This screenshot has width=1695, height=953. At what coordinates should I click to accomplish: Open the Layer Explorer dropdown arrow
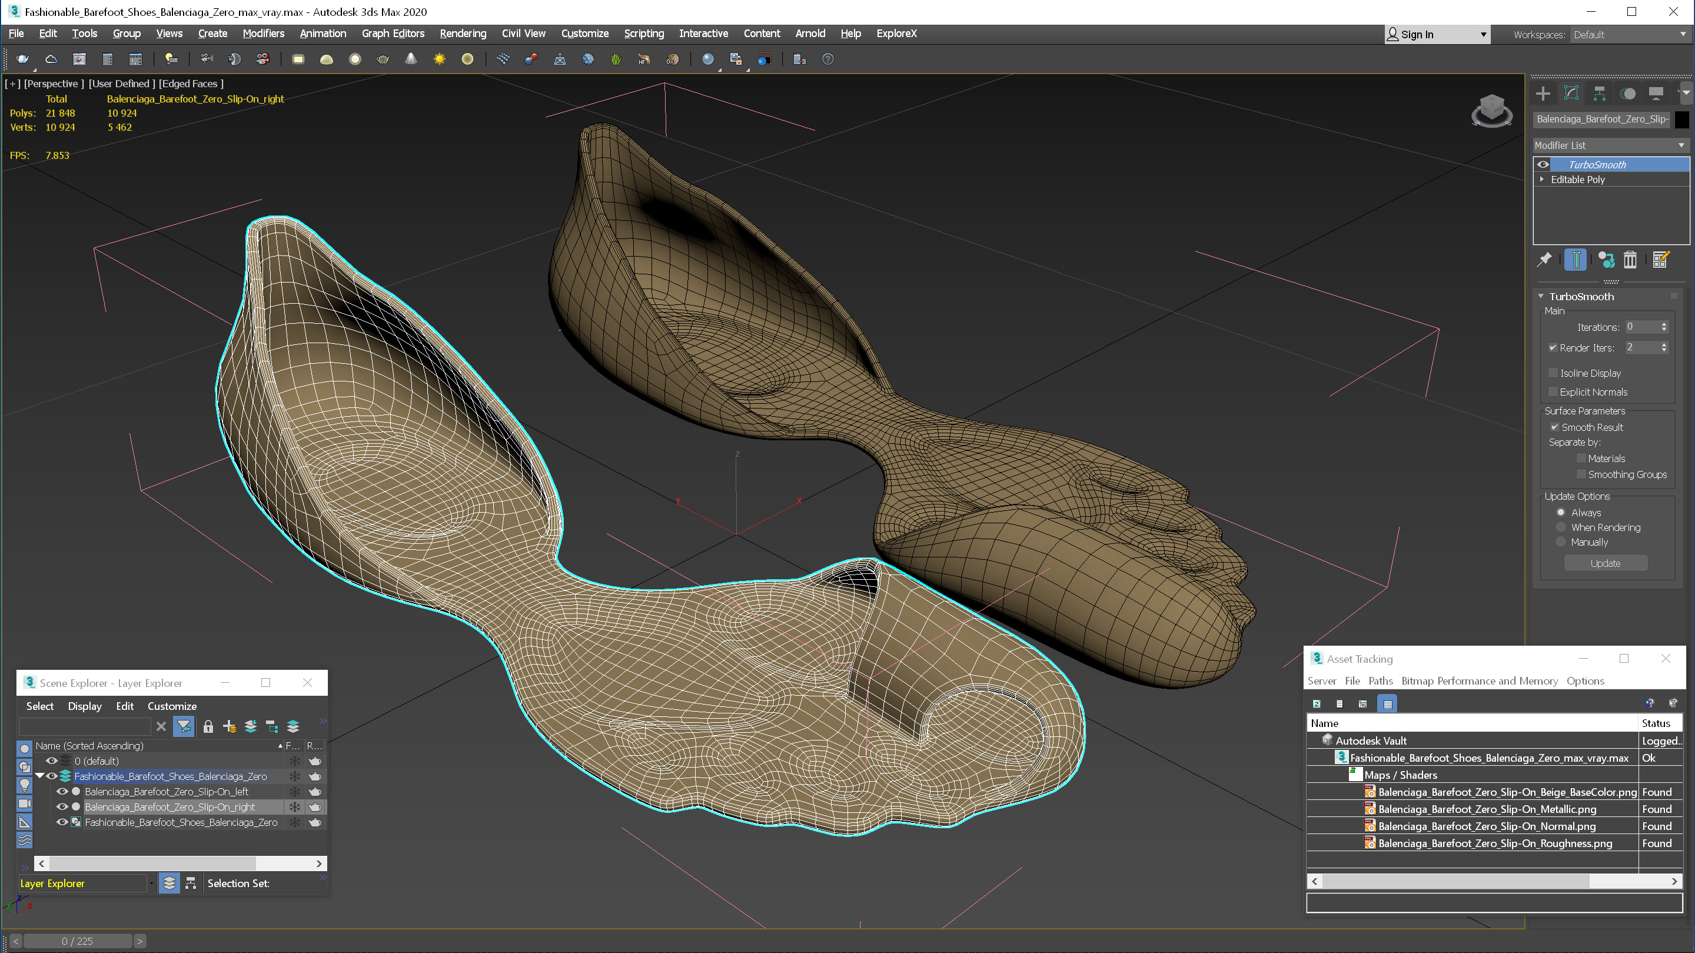pyautogui.click(x=151, y=883)
